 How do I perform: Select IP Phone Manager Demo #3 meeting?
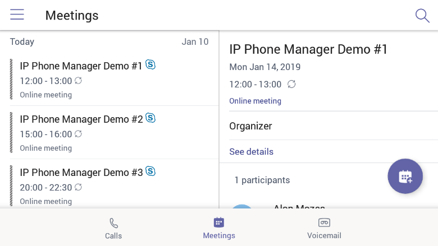114,185
